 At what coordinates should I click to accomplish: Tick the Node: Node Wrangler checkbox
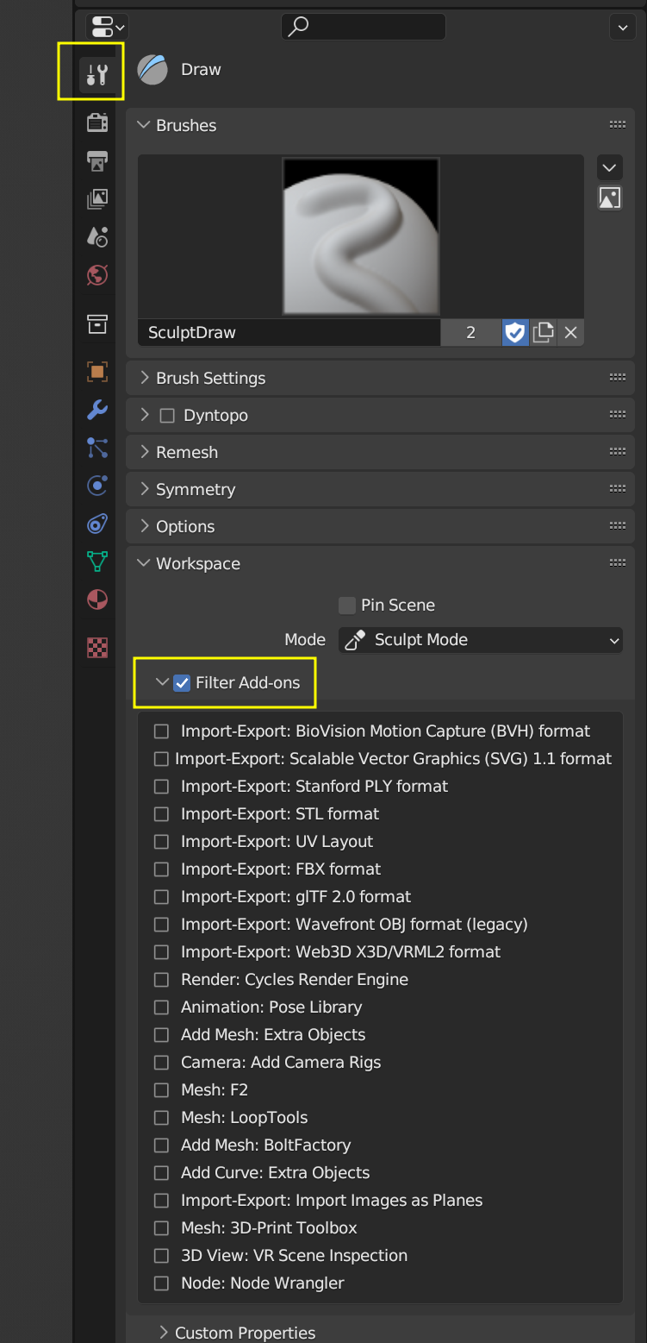point(161,1283)
